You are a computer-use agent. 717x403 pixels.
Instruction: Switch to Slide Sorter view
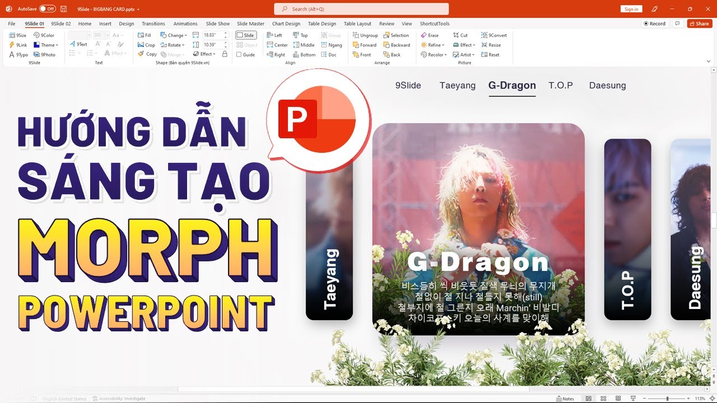pos(603,399)
